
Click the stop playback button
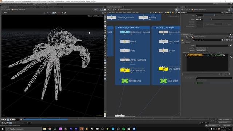point(8,120)
